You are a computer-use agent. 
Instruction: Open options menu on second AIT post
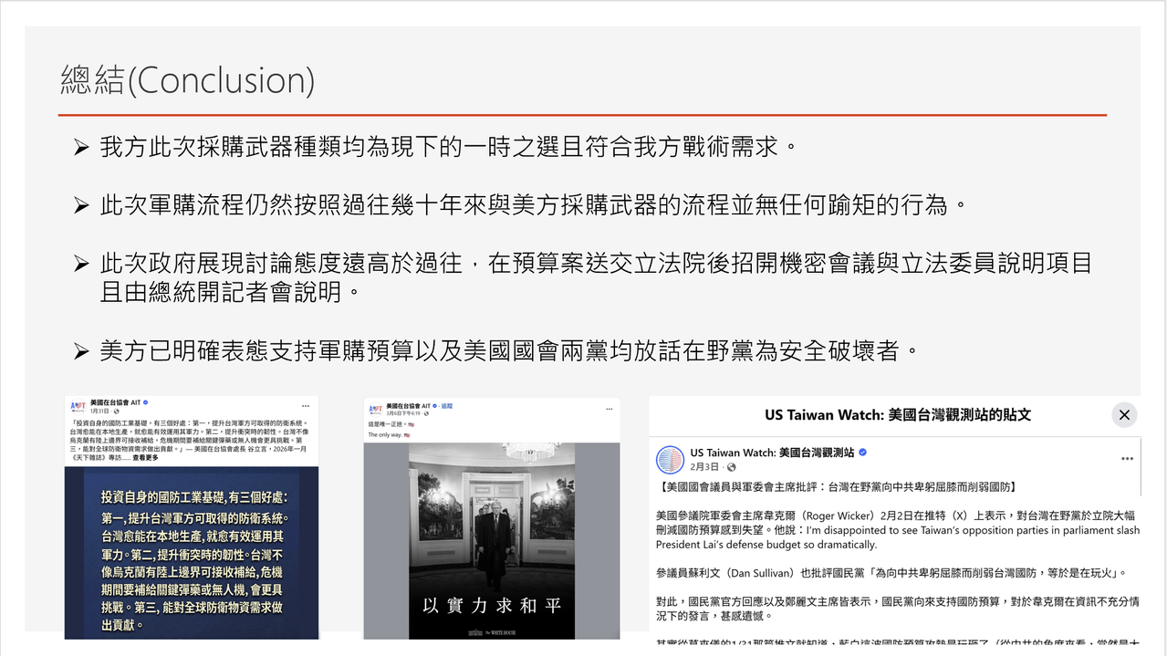pos(609,409)
